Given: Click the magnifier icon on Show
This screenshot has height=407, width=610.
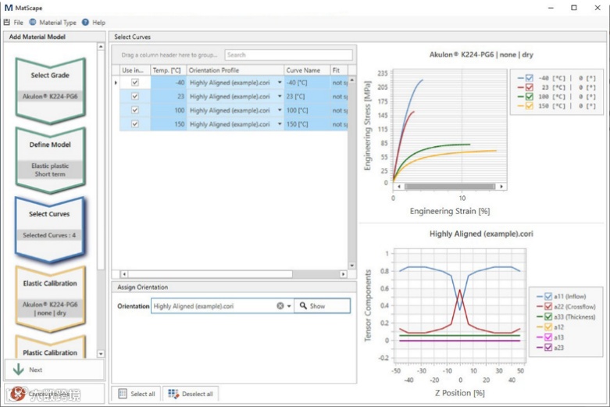Looking at the screenshot, I should 303,305.
